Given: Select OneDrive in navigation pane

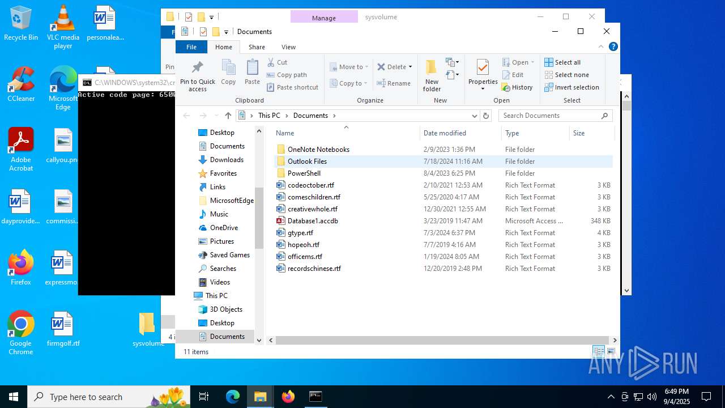Looking at the screenshot, I should pos(224,228).
